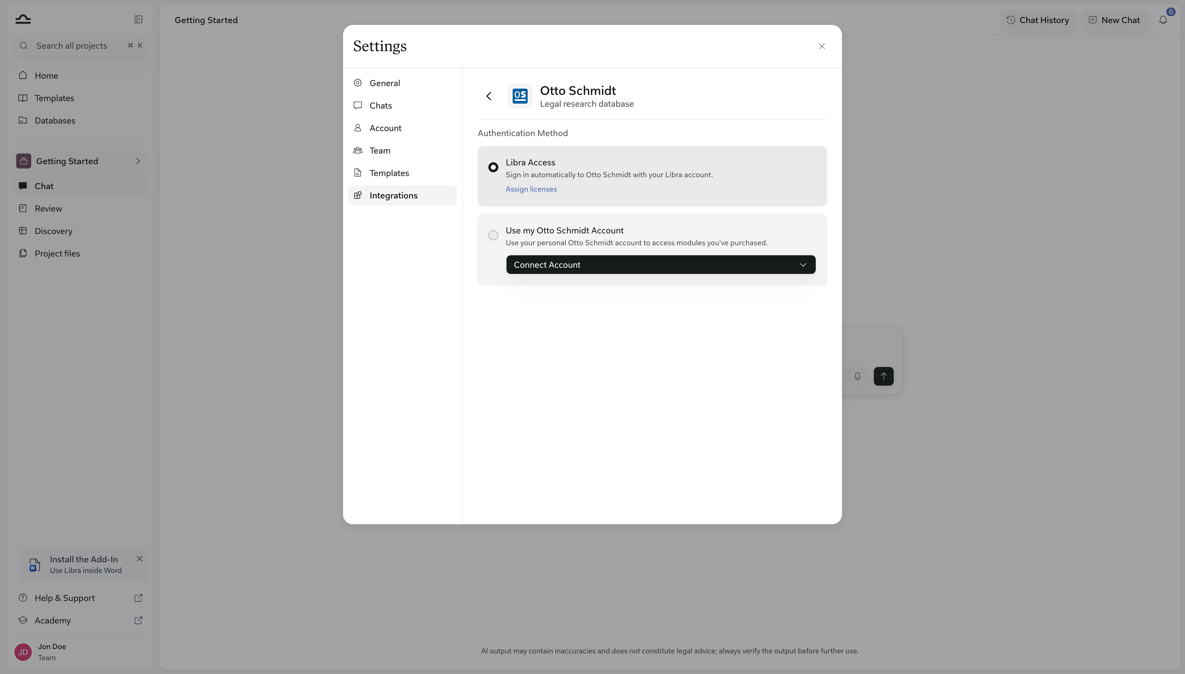The image size is (1185, 674).
Task: Open Review in sidebar
Action: (x=80, y=208)
